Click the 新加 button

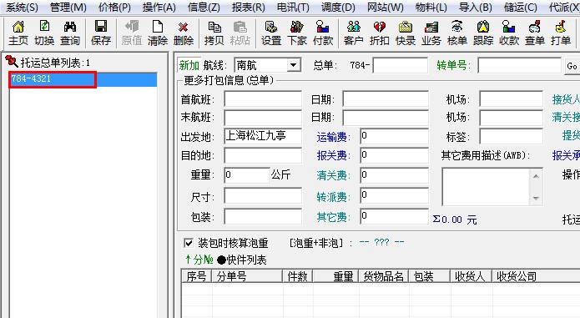point(189,65)
